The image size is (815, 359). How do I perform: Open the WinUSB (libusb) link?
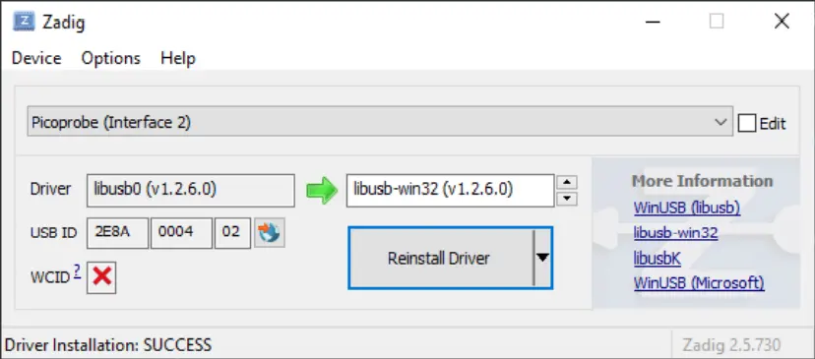tap(687, 208)
